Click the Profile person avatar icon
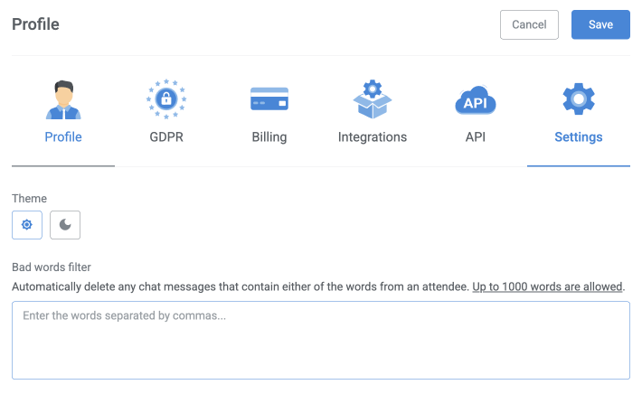Image resolution: width=642 pixels, height=394 pixels. 63,100
